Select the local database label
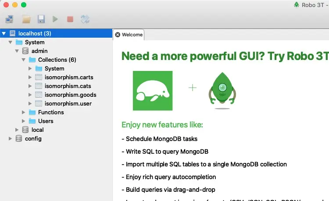The width and height of the screenshot is (329, 201). point(38,130)
